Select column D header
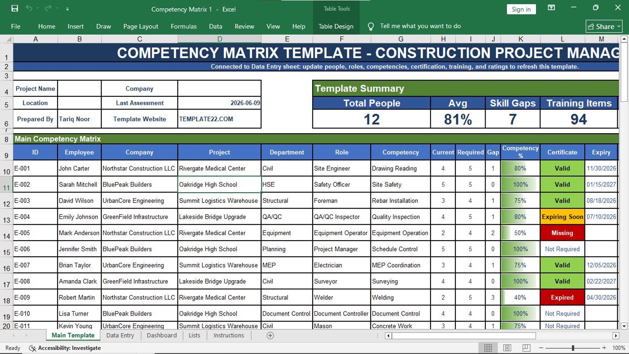The width and height of the screenshot is (629, 354). (x=219, y=39)
